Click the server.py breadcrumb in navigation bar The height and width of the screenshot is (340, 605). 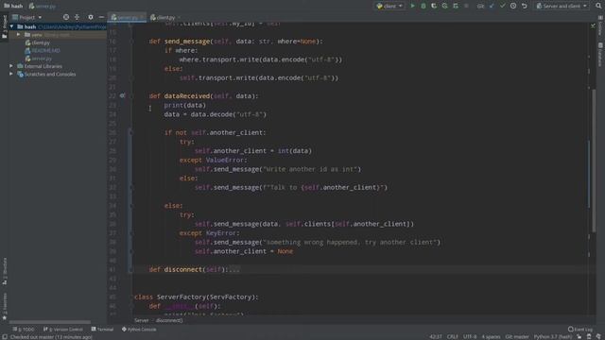tap(42, 6)
